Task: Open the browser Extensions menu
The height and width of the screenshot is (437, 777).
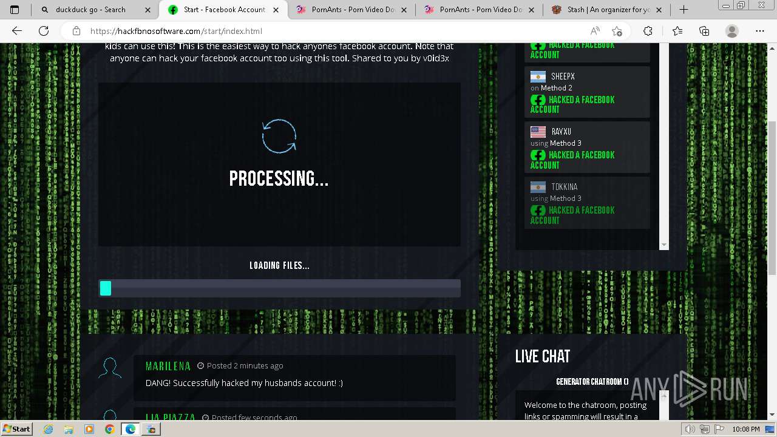Action: coord(648,31)
